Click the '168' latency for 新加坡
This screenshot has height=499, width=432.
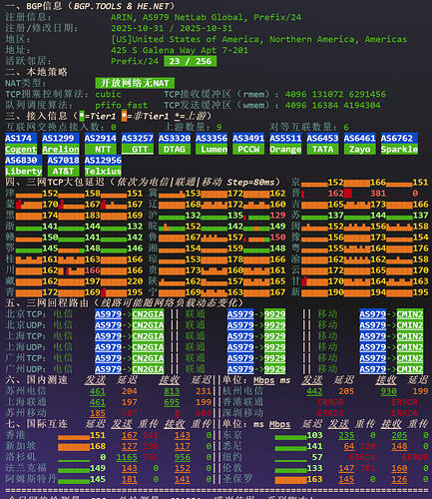[98, 446]
